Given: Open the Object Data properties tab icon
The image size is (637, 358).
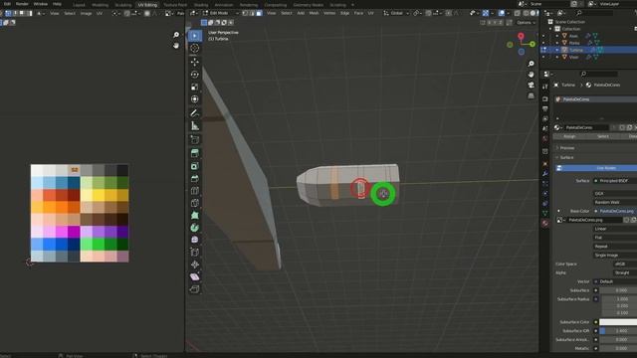Looking at the screenshot, I should pos(545,213).
